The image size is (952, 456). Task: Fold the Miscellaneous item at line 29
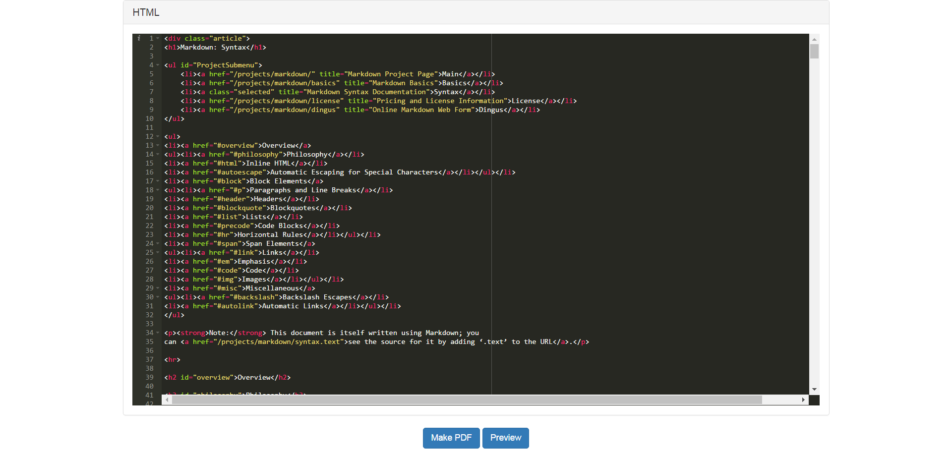158,288
